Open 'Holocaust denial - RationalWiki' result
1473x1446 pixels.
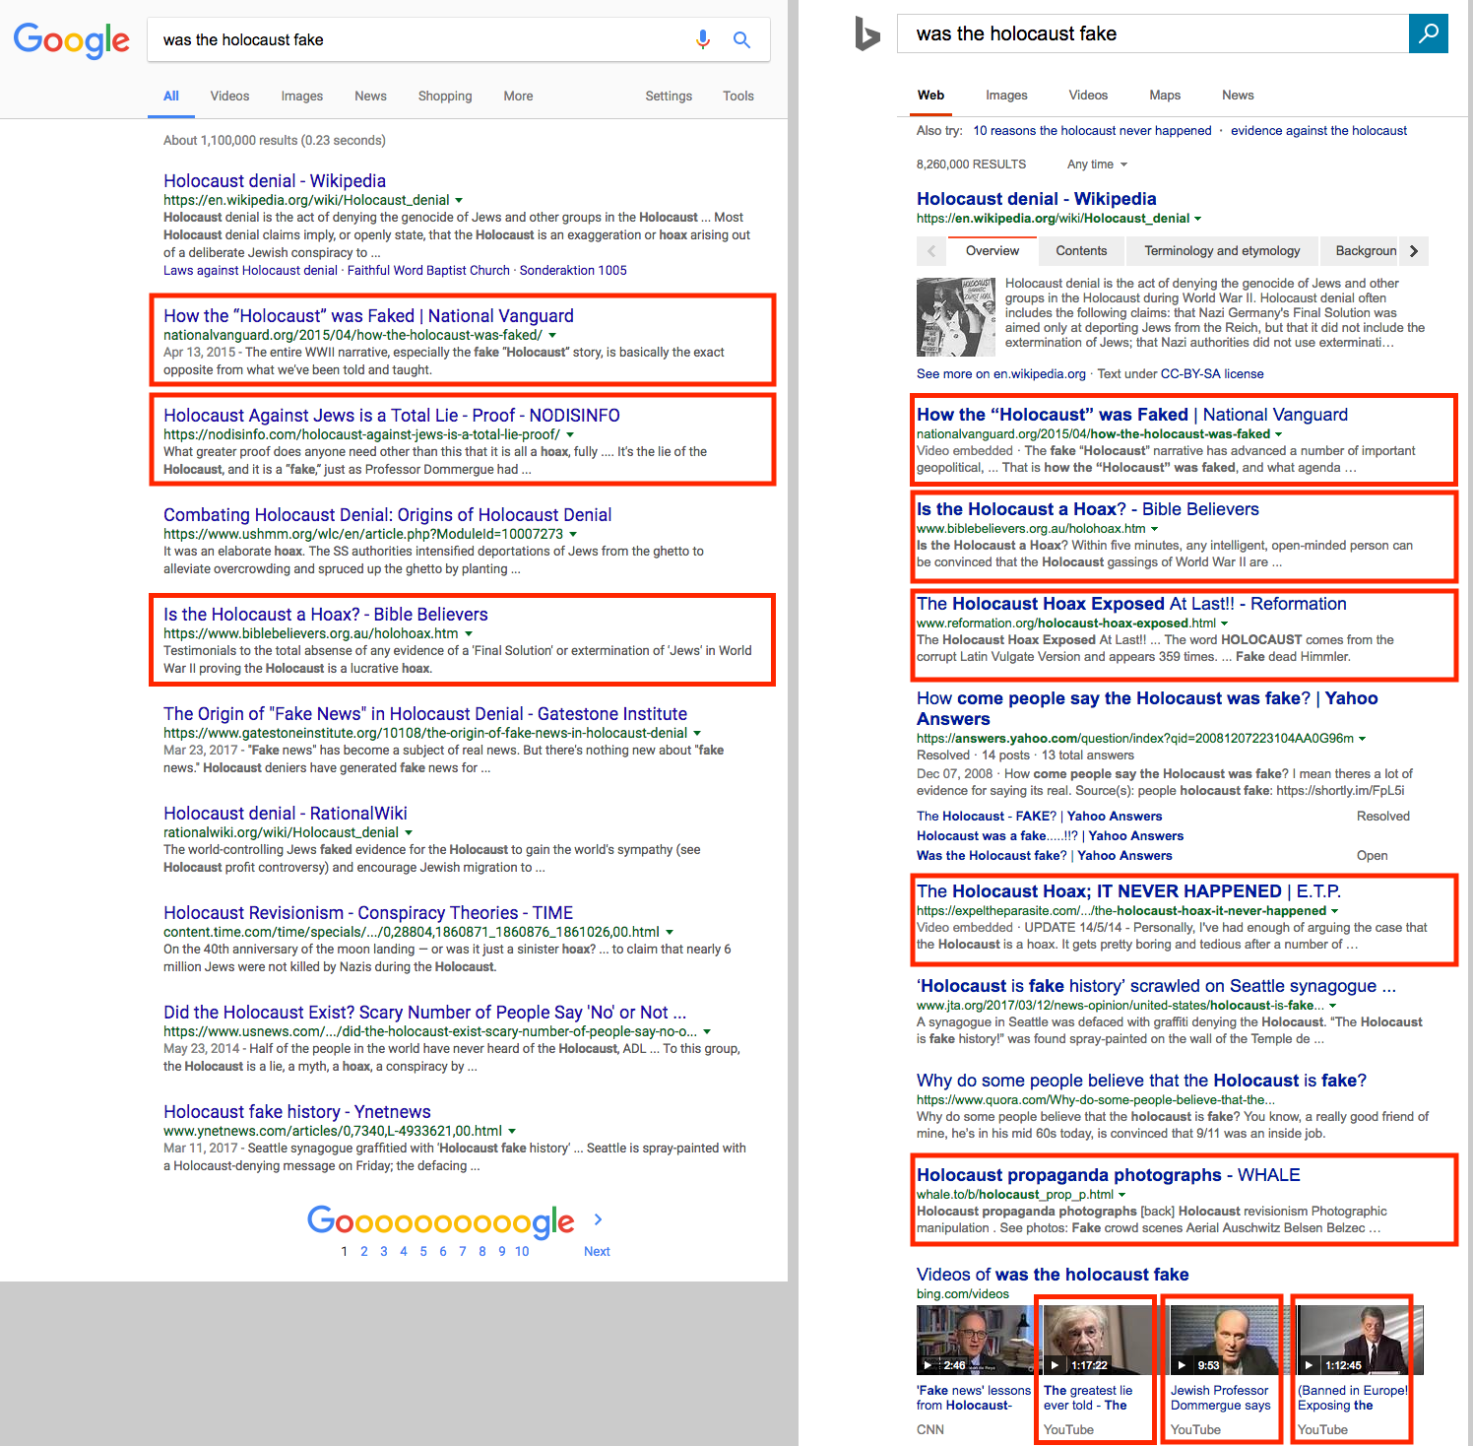[x=286, y=813]
